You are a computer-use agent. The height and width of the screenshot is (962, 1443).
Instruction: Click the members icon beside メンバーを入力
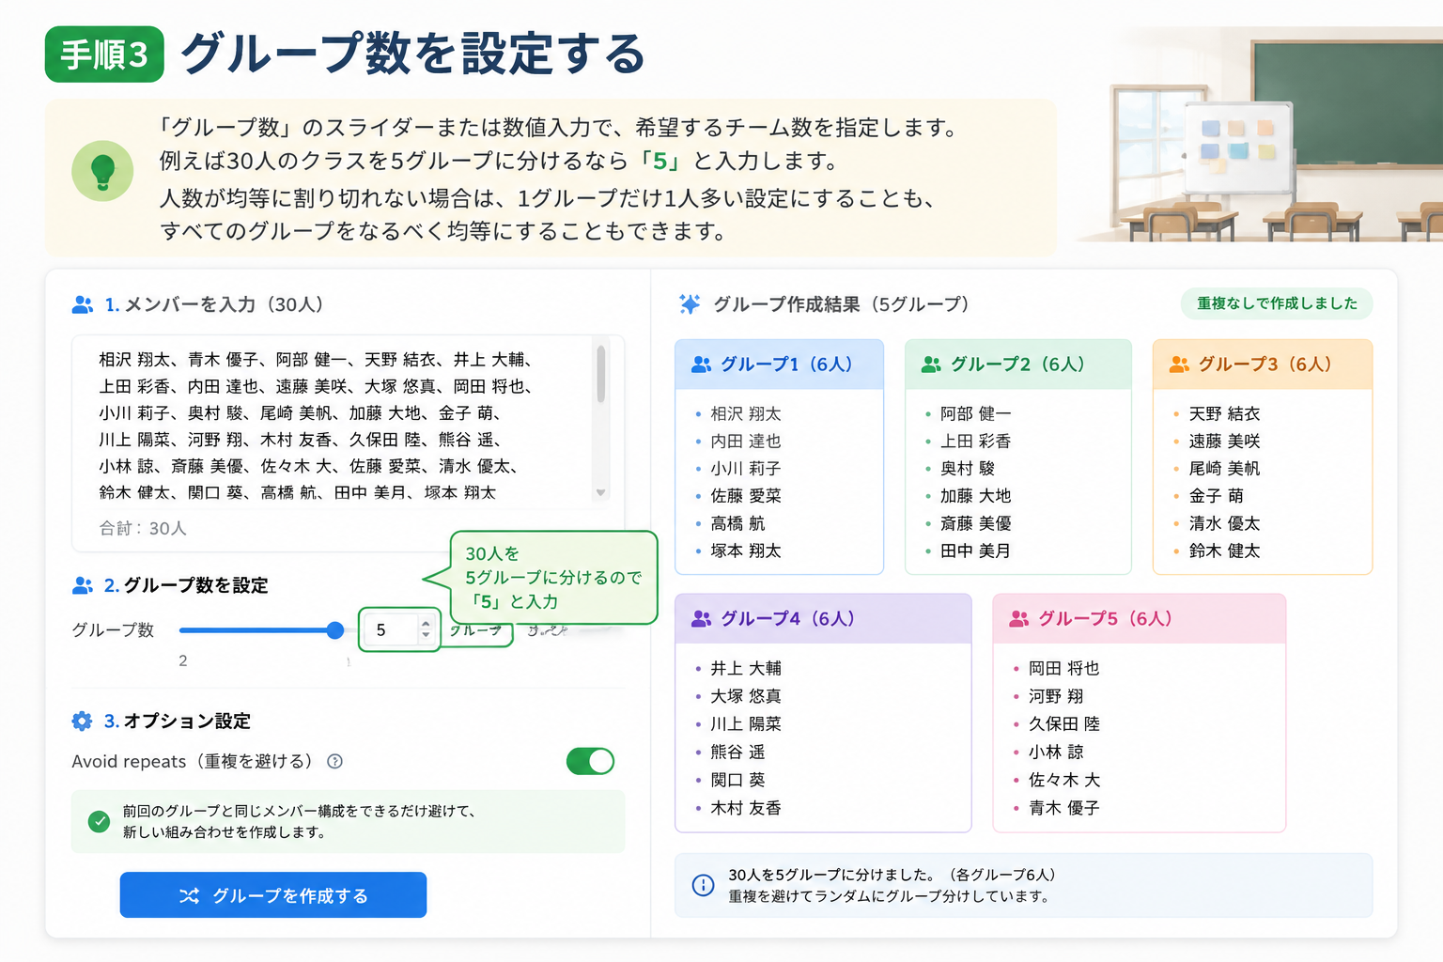click(83, 304)
